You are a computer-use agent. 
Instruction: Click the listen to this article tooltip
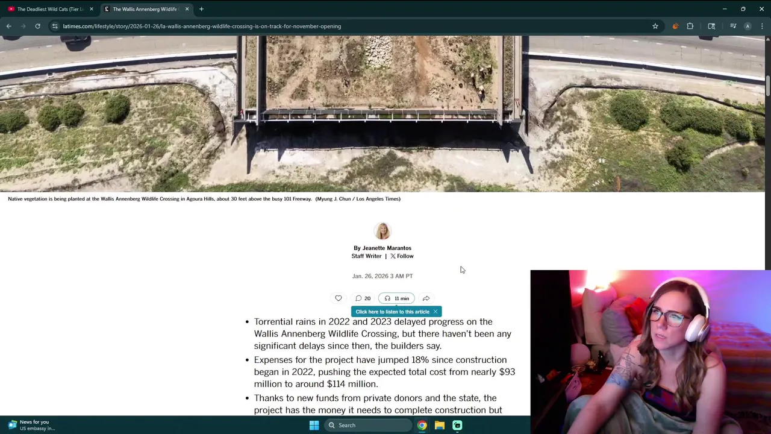(x=392, y=312)
